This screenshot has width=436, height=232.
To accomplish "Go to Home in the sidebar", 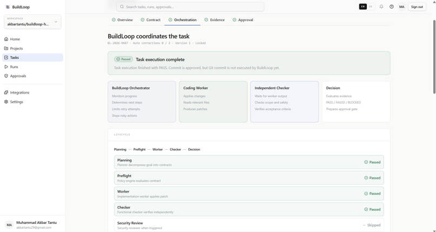I will (32, 39).
